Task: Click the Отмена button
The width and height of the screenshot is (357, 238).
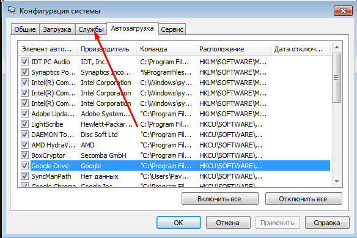Action: (x=228, y=223)
